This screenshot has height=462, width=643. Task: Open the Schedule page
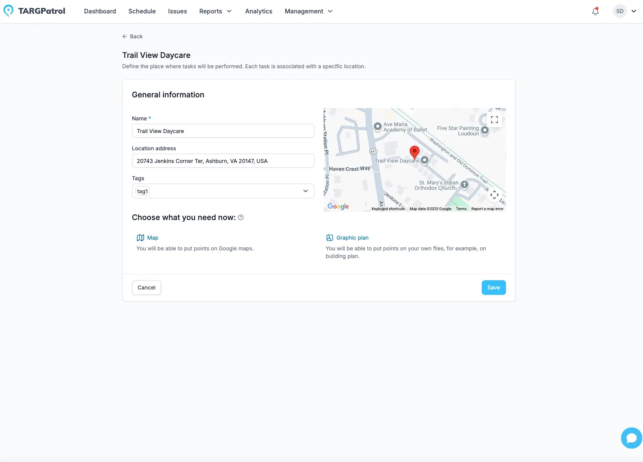pos(142,11)
